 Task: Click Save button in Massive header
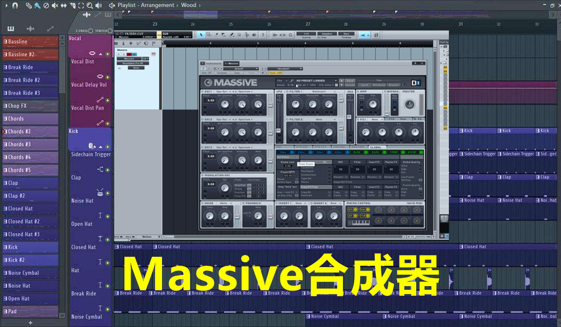[x=350, y=81]
